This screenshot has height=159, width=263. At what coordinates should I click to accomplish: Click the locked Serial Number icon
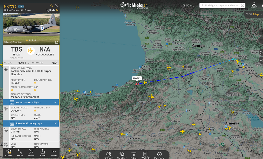coord(12,90)
